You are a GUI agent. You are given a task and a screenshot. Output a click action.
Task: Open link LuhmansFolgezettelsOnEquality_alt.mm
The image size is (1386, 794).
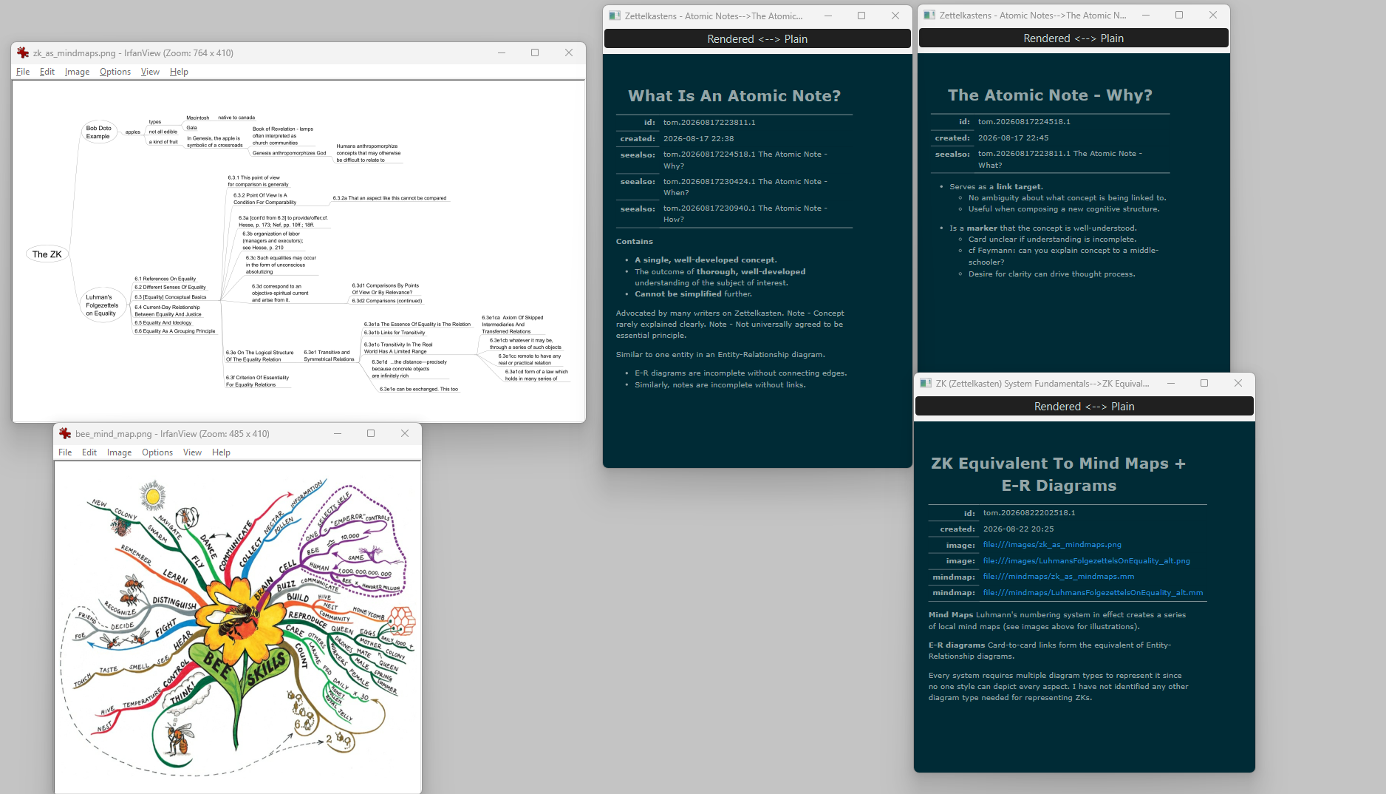(x=1093, y=592)
